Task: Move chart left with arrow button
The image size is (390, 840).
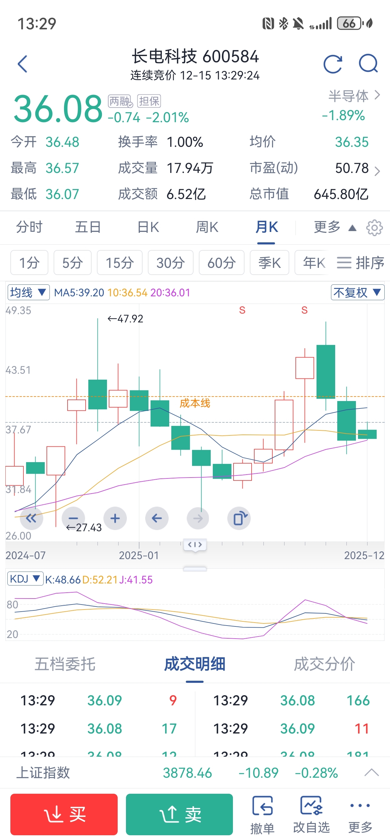Action: pos(157,518)
